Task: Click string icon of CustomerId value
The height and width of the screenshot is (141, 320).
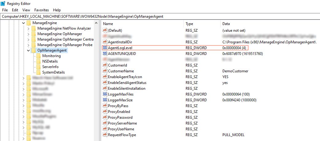Action: (105, 65)
